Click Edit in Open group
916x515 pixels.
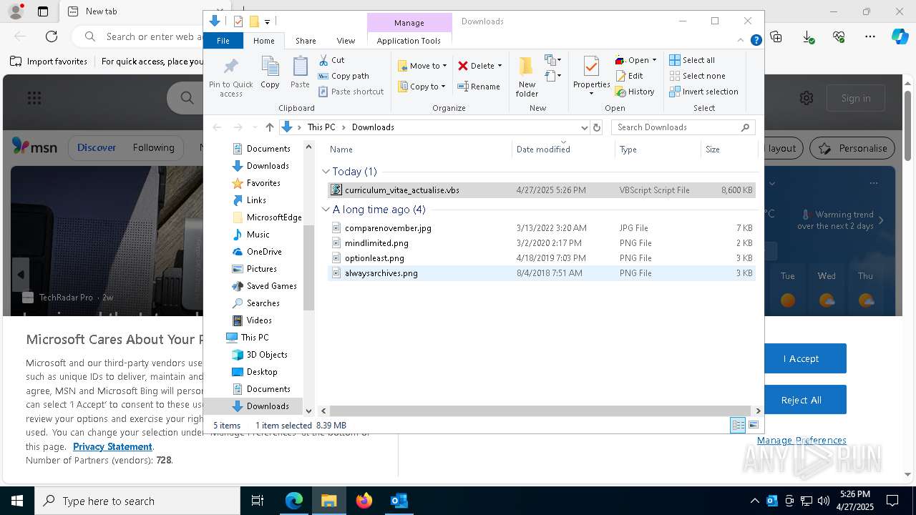tap(629, 76)
